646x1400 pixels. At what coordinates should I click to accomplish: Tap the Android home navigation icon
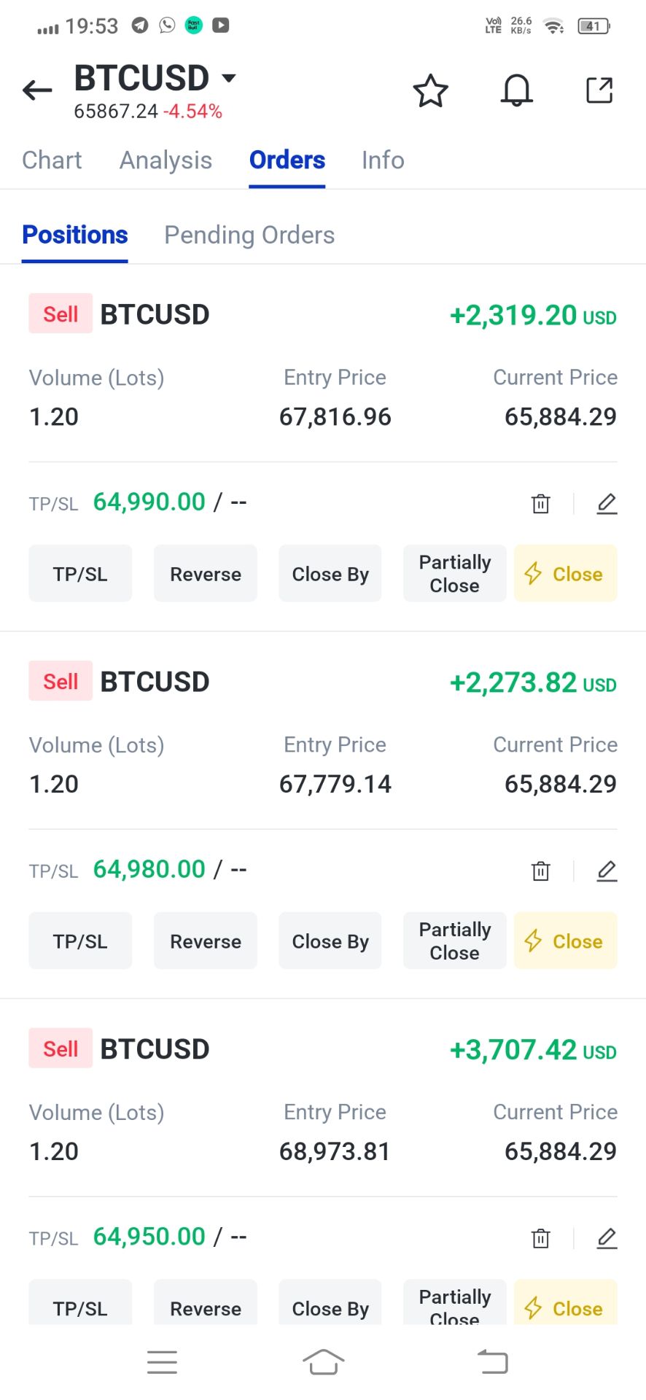coord(323,1361)
